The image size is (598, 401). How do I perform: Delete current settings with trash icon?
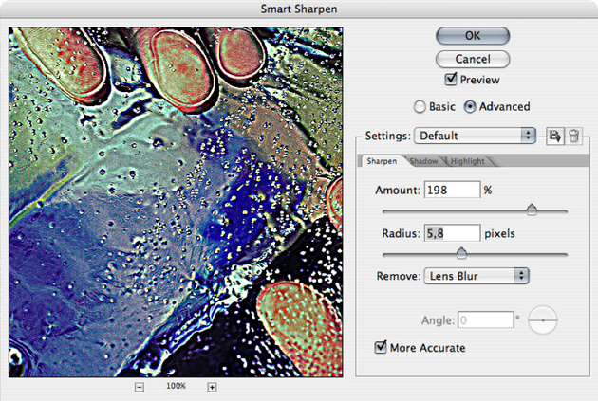click(x=573, y=136)
